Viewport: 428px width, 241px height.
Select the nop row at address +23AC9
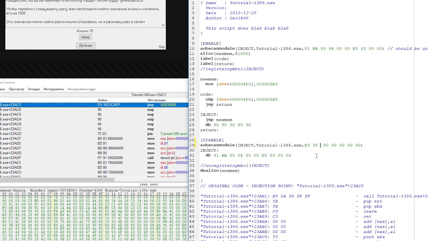pos(94,114)
